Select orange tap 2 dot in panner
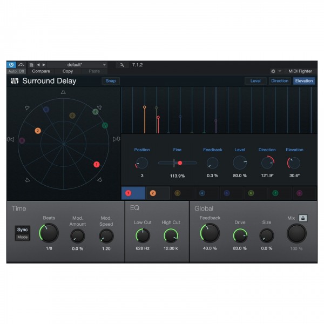 click(38, 131)
